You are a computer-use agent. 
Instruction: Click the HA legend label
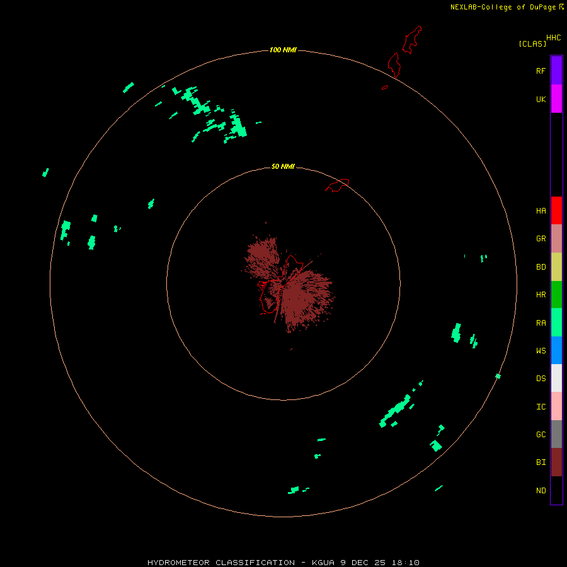click(541, 211)
